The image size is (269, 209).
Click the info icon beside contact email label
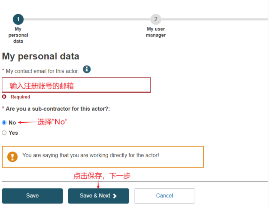[87, 69]
